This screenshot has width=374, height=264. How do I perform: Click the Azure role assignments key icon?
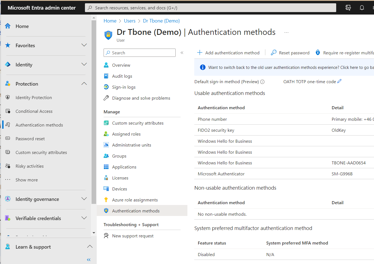coord(106,200)
